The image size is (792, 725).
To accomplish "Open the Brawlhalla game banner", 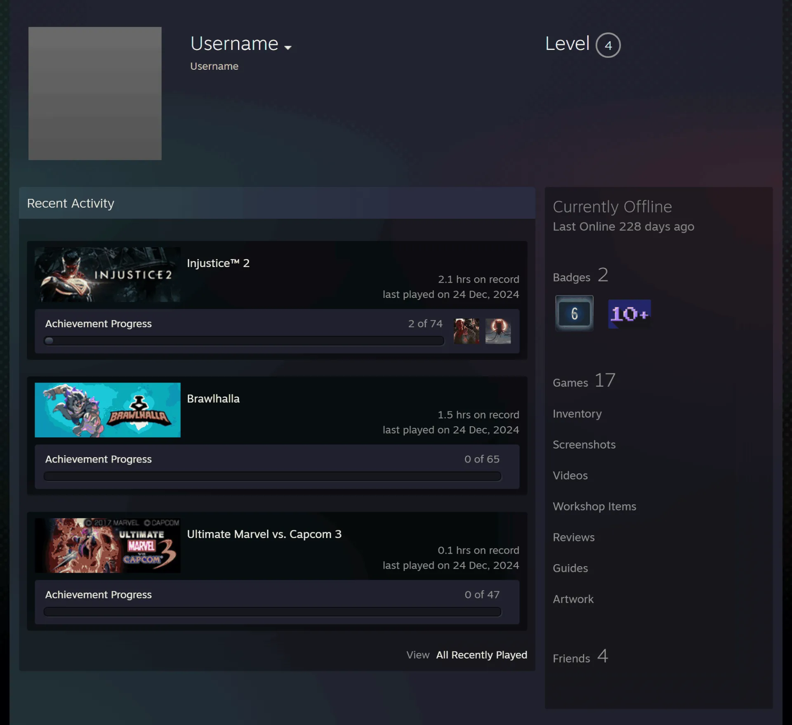I will coord(108,410).
